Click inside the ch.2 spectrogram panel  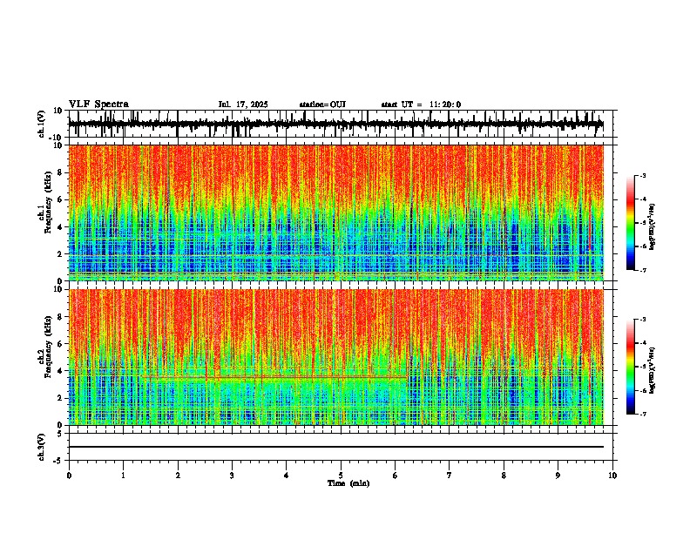pyautogui.click(x=335, y=357)
